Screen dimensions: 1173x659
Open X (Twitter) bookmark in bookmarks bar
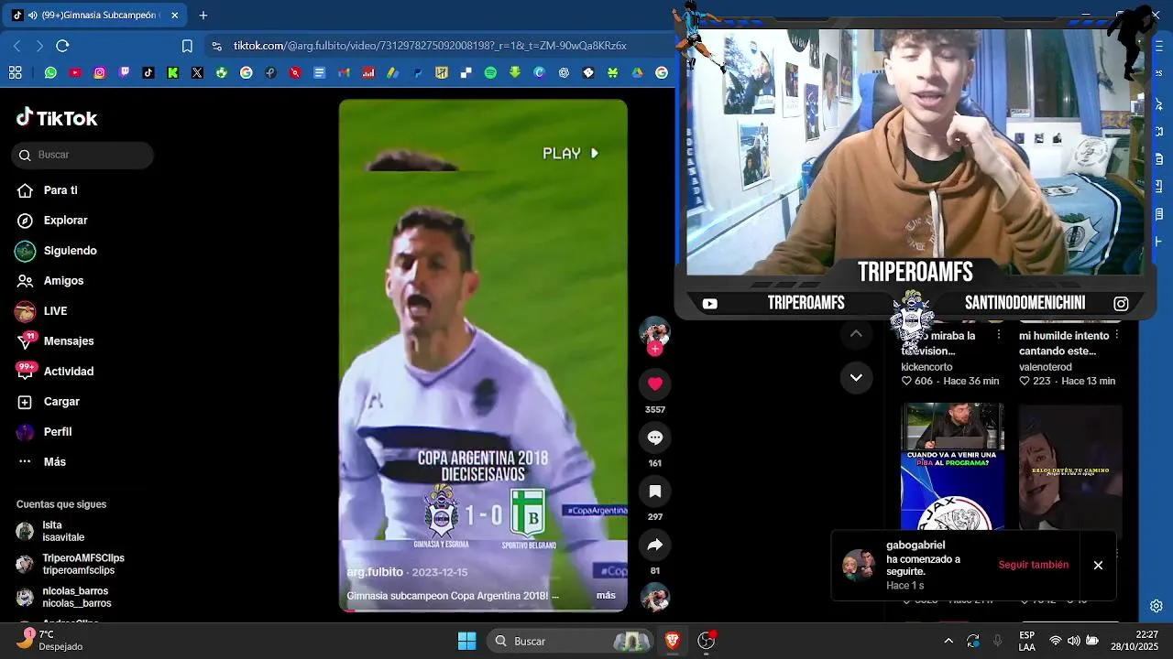point(197,72)
